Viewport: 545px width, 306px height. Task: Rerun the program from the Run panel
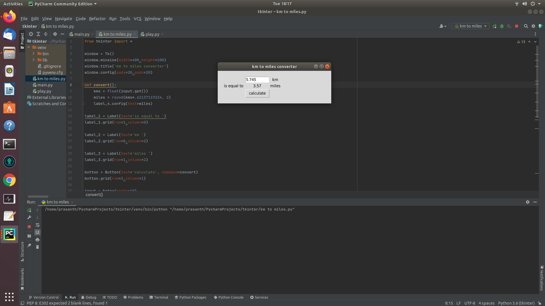pyautogui.click(x=29, y=210)
